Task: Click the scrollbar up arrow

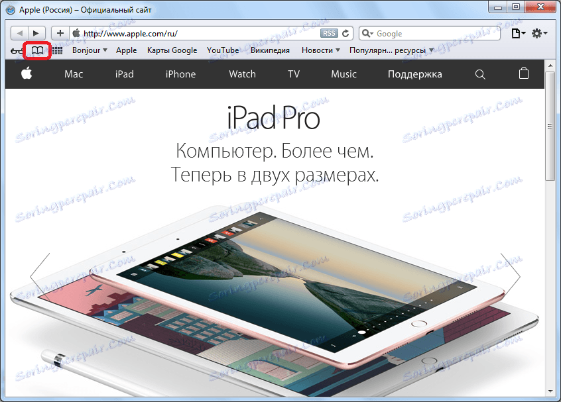Action: coord(550,66)
